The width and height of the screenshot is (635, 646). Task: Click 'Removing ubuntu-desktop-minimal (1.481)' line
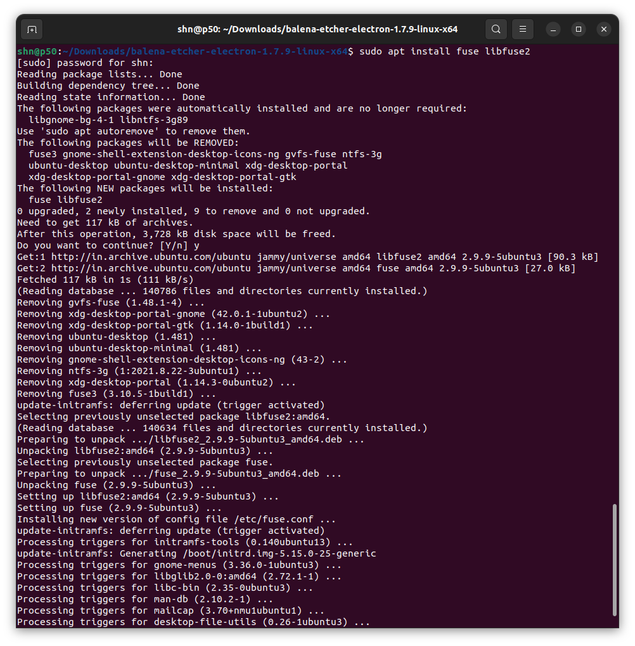coord(139,348)
